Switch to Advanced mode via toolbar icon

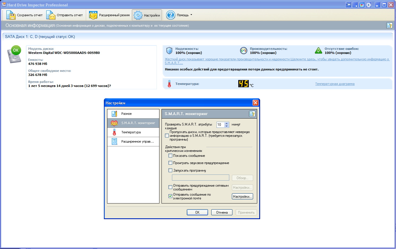(93, 15)
